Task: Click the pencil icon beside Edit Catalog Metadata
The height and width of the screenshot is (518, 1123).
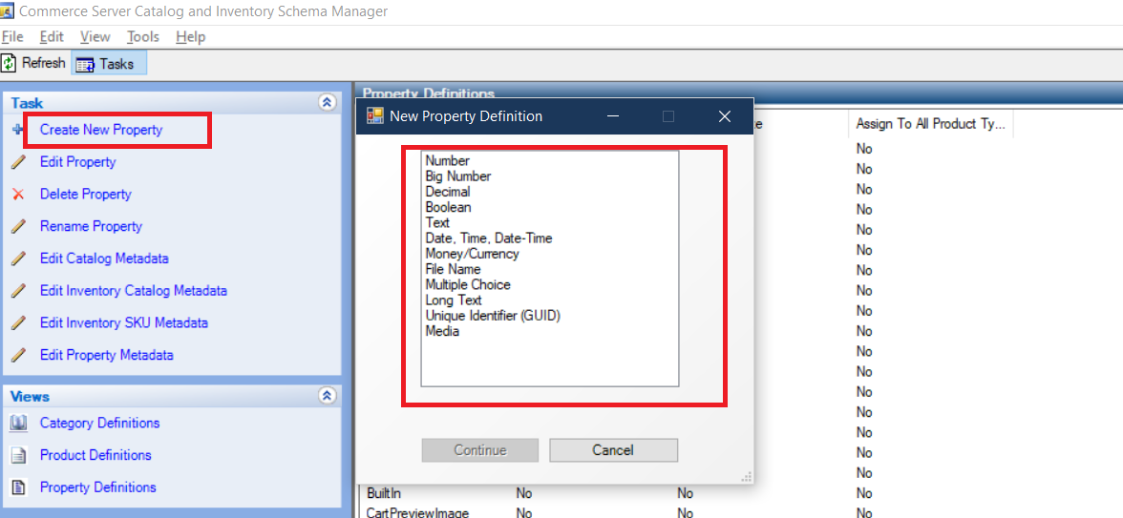Action: click(19, 259)
